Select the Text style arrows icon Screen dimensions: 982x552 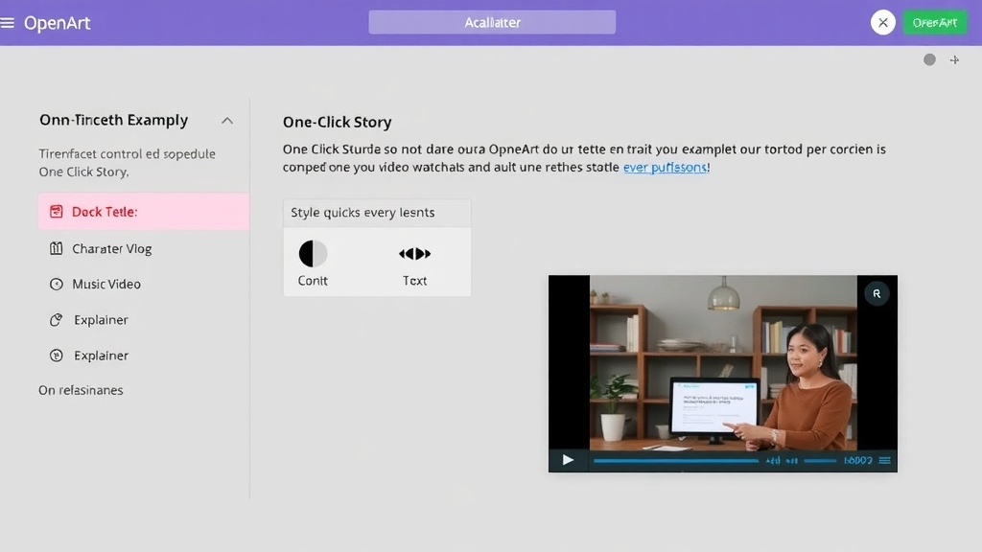(x=414, y=254)
